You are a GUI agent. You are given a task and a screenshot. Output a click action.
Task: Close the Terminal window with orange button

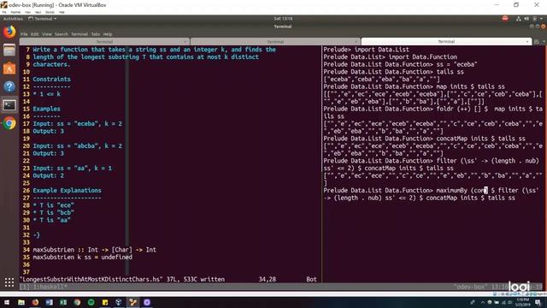click(544, 27)
